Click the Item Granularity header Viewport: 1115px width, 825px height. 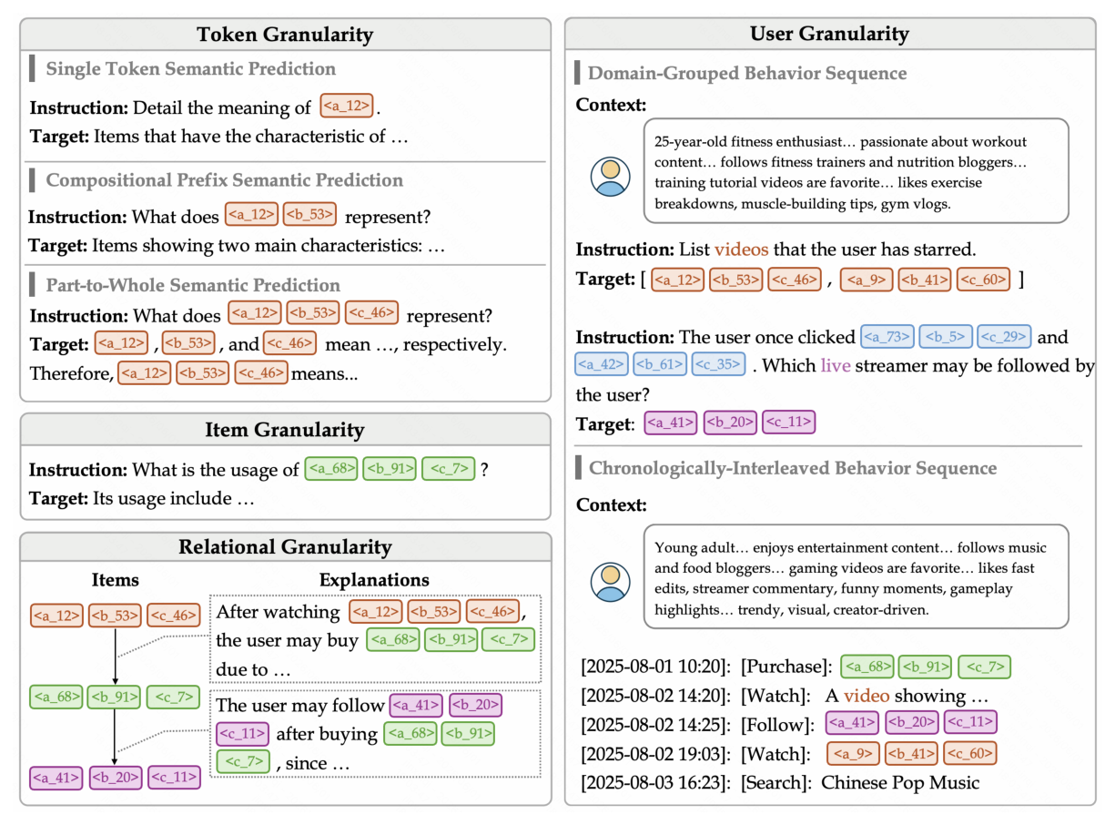pos(285,430)
